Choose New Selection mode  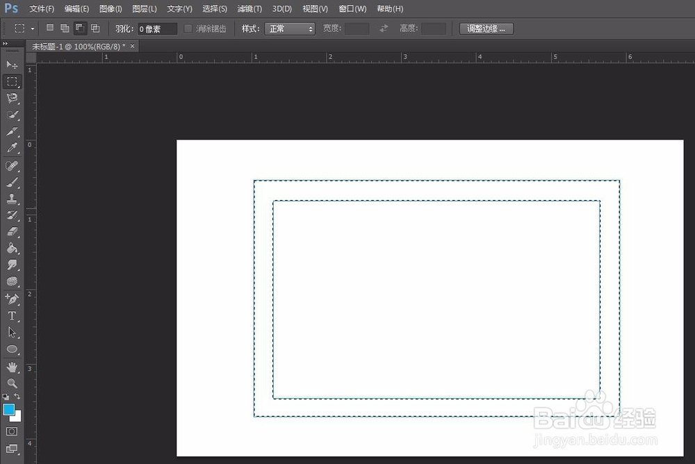[x=50, y=28]
